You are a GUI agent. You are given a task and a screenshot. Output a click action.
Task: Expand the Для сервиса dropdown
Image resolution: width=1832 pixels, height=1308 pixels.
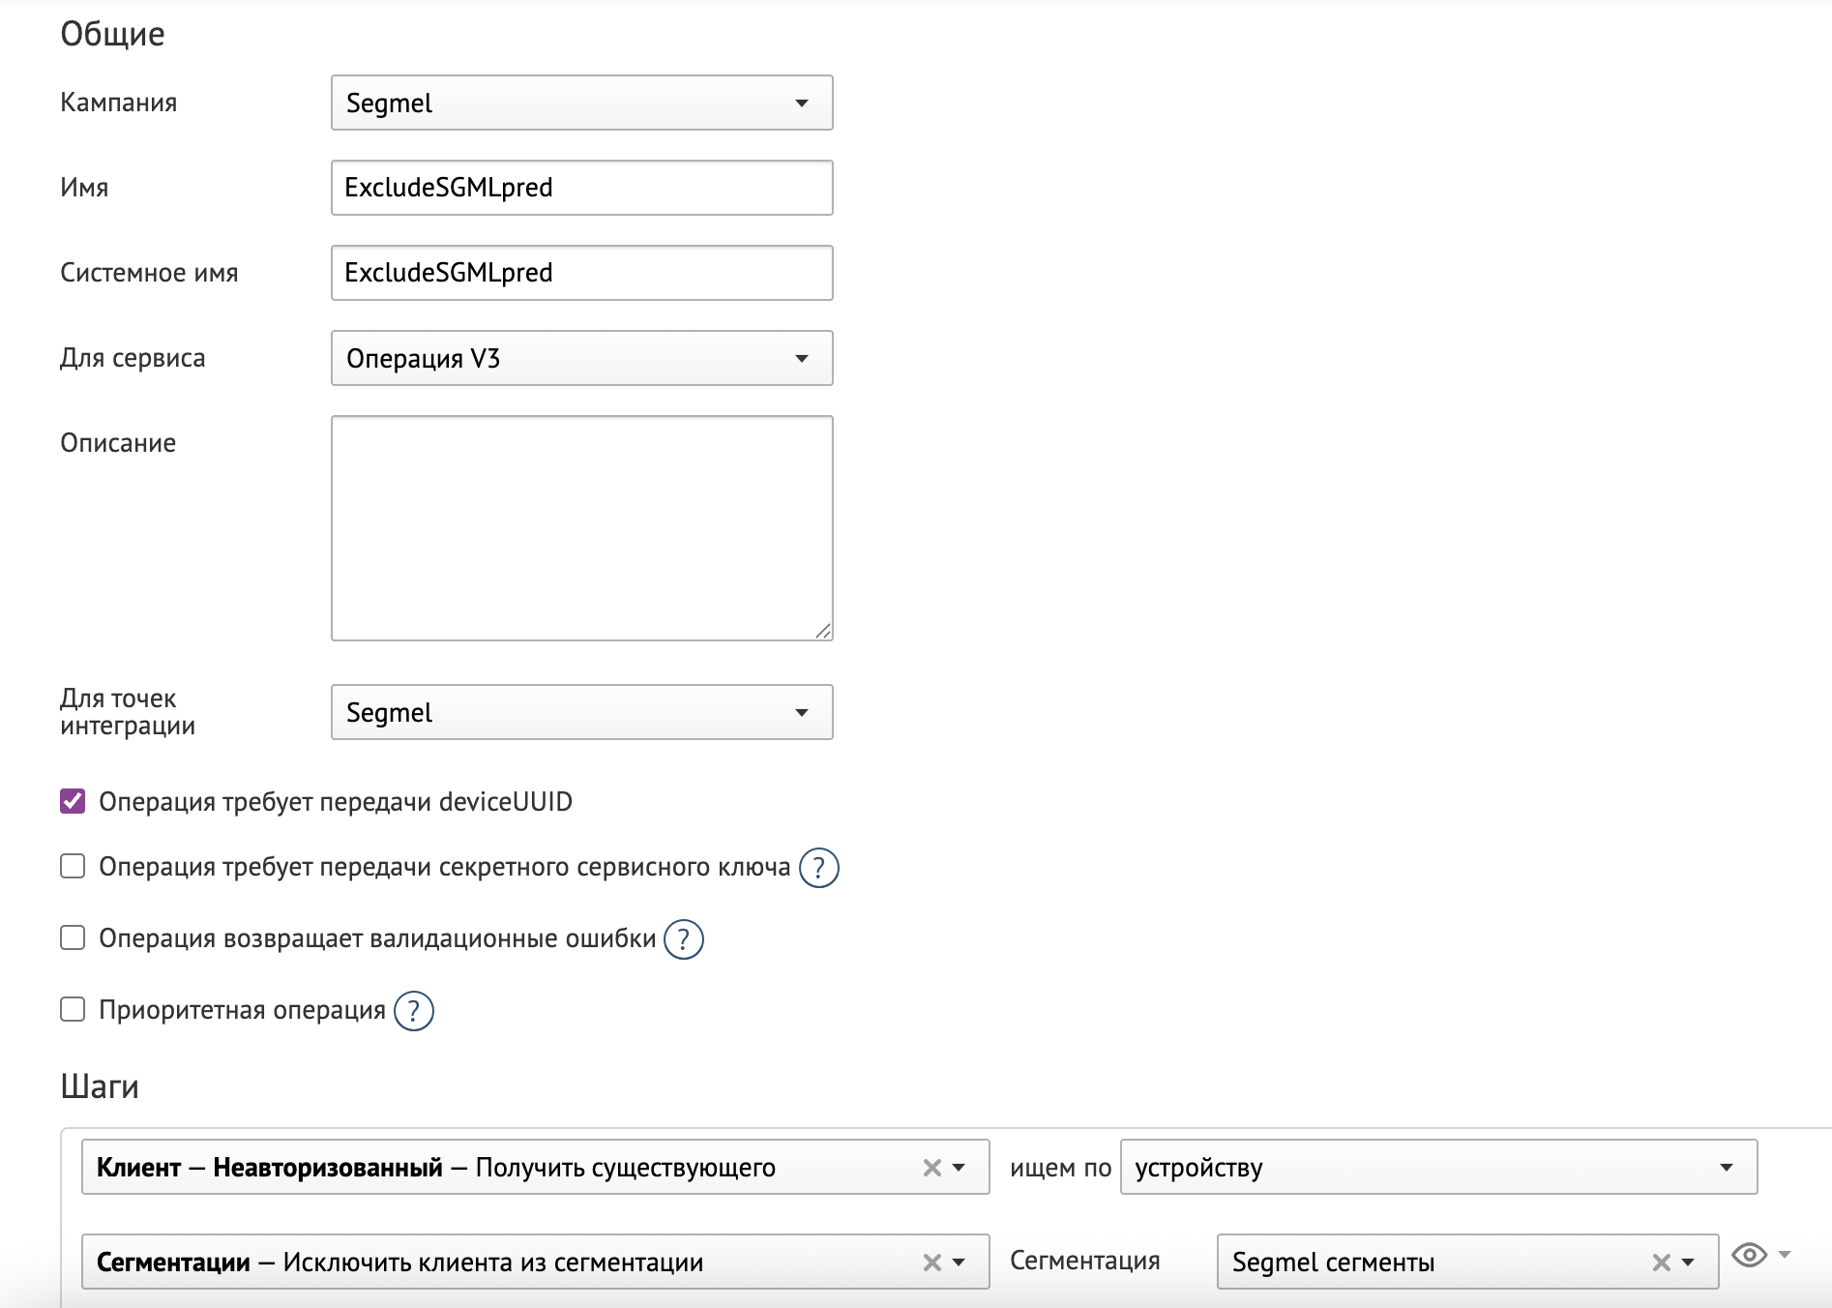(581, 358)
